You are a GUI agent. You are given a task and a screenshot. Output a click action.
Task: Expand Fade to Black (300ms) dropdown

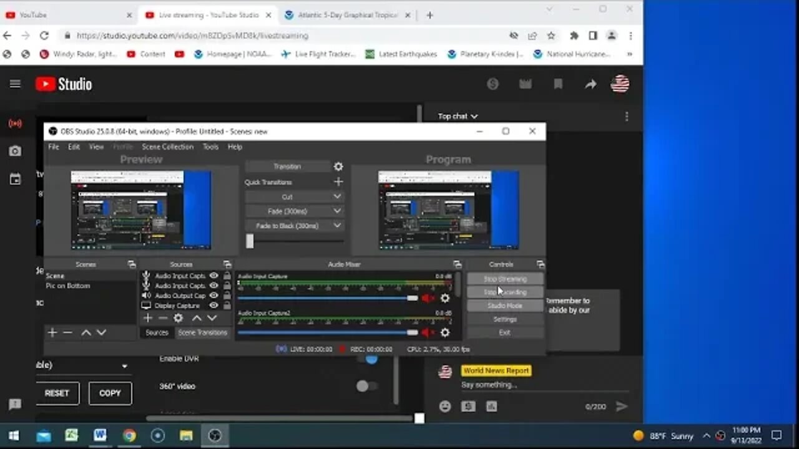point(337,226)
